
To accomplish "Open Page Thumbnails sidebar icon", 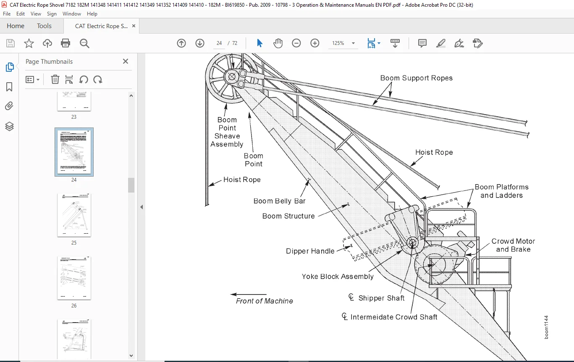I will click(x=9, y=67).
